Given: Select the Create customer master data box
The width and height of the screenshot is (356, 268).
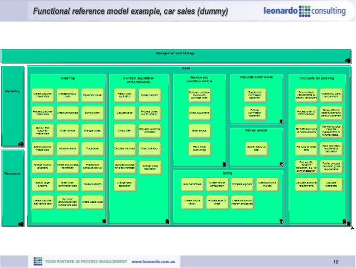Looking at the screenshot, I should pyautogui.click(x=42, y=95).
